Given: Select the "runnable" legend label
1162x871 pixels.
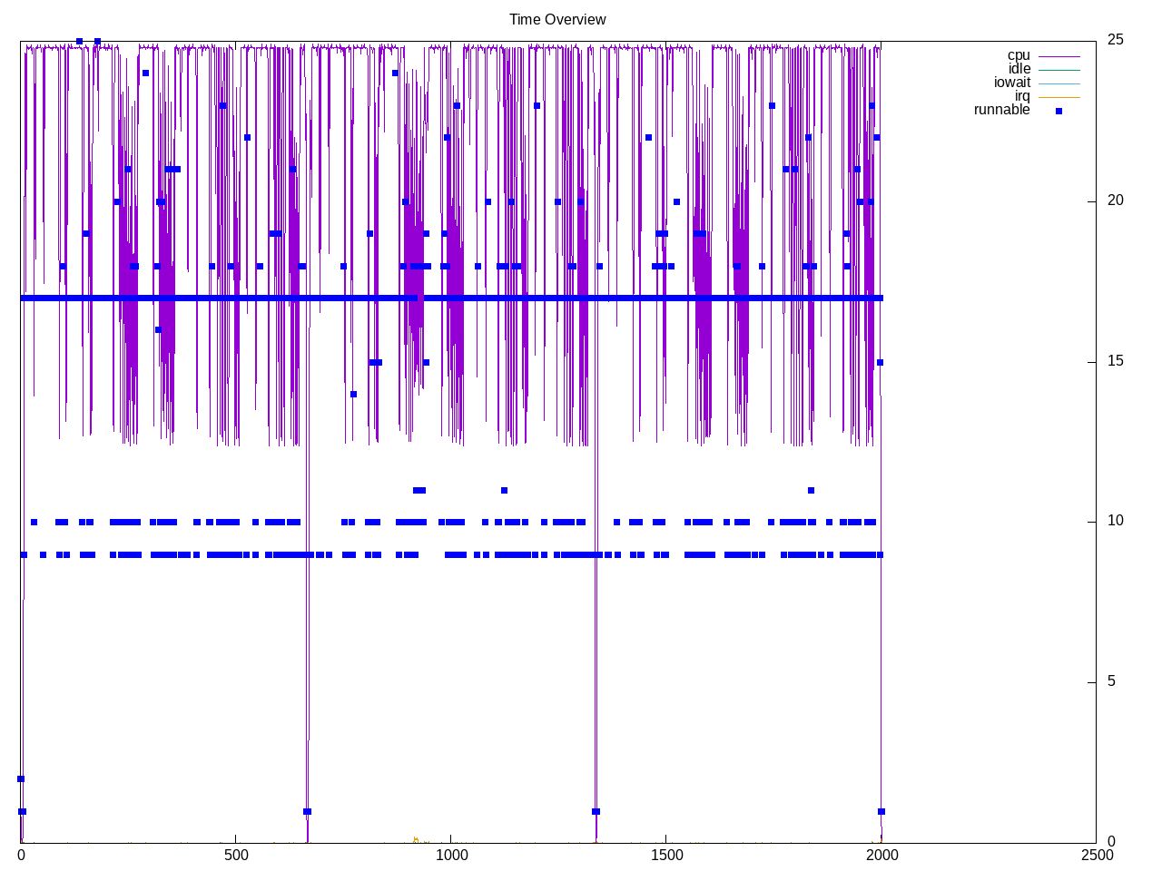Looking at the screenshot, I should [x=1001, y=110].
